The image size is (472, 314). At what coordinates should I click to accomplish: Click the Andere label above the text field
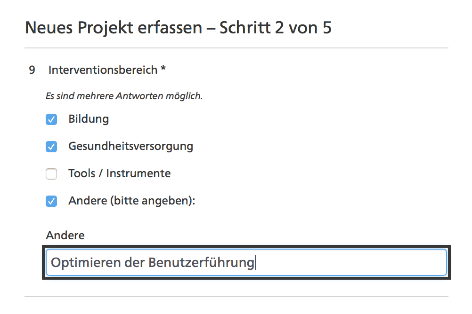click(65, 235)
